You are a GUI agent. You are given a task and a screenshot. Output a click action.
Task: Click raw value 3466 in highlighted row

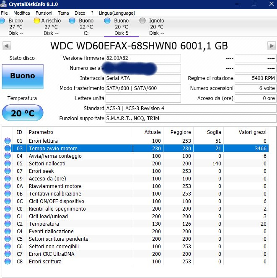261,148
